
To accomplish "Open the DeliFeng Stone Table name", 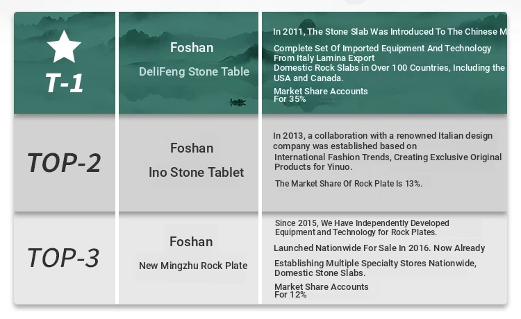I will coord(194,71).
